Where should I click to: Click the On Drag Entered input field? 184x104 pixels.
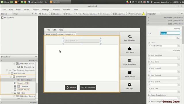tap(164, 78)
